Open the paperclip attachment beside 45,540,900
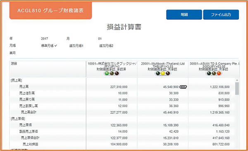 pos(183,87)
